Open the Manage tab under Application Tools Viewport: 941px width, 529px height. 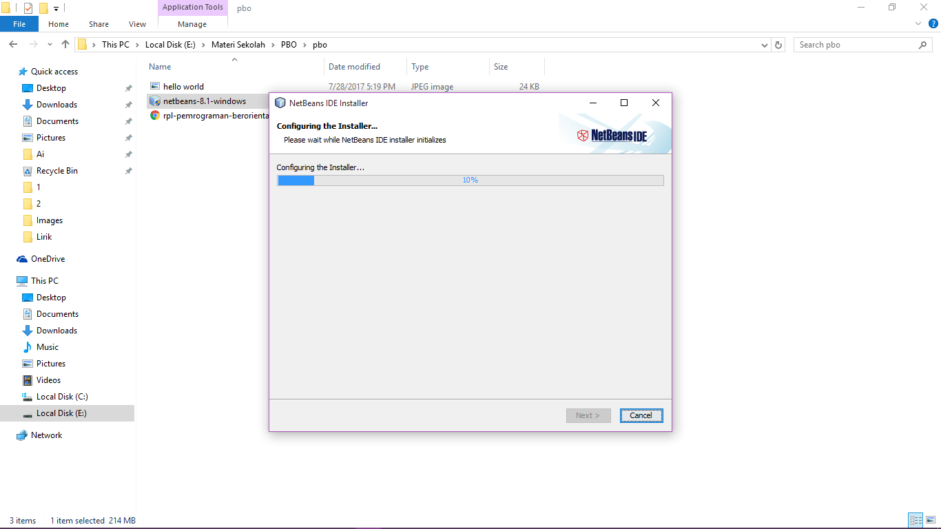192,24
